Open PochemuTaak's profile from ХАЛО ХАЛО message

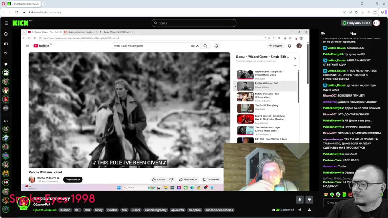(332, 160)
